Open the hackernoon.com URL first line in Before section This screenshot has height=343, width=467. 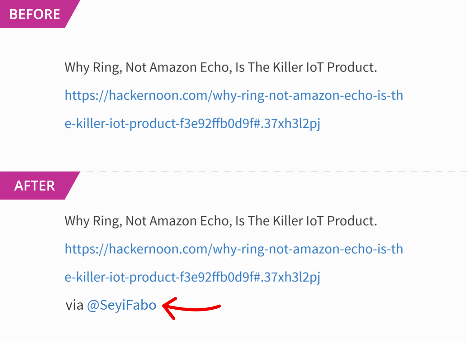[x=234, y=95]
